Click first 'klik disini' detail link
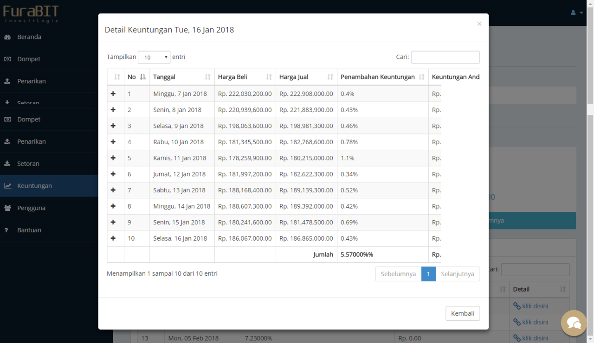This screenshot has height=343, width=594. 531,306
